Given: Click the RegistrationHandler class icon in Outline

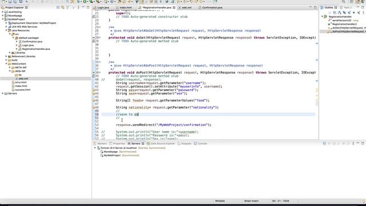Looking at the screenshot, I should pos(325,17).
